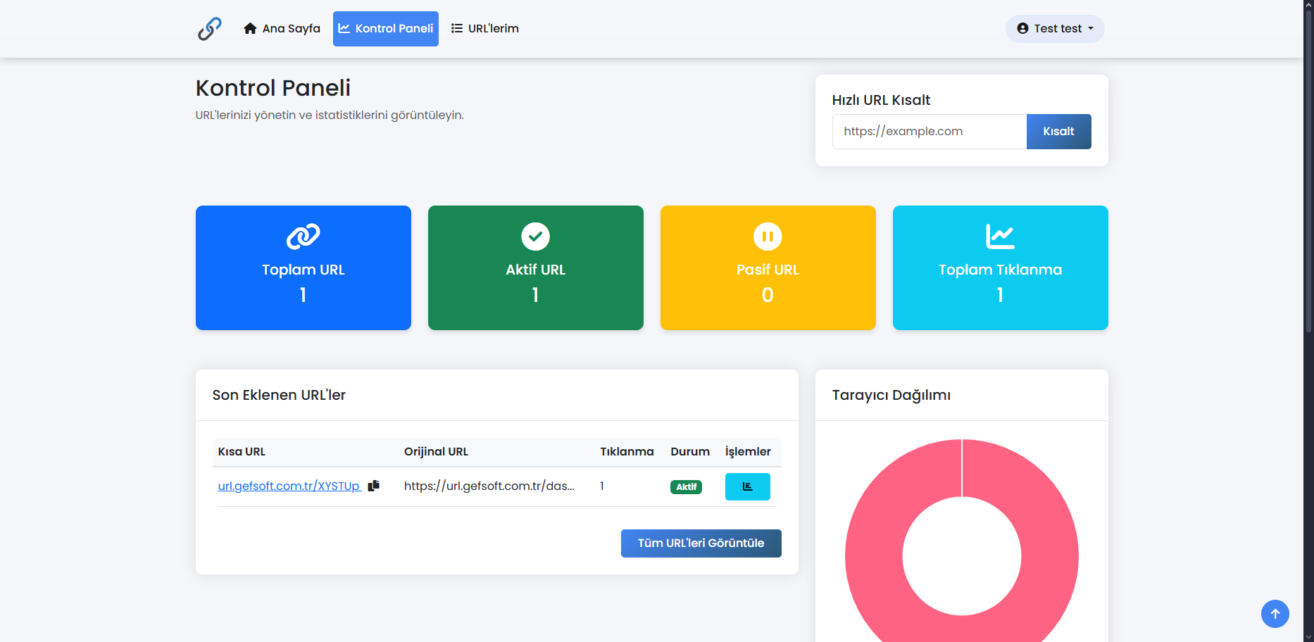Click the Kısalt button

(1058, 132)
